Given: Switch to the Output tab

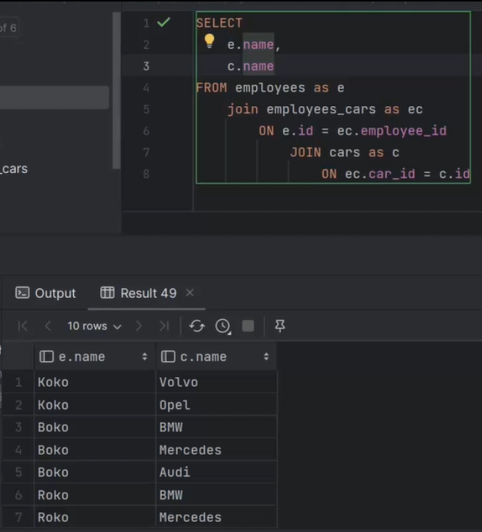Looking at the screenshot, I should coord(47,293).
